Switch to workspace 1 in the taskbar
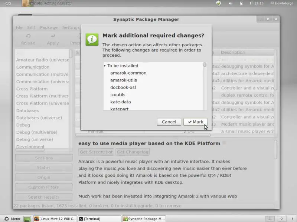 point(270,219)
